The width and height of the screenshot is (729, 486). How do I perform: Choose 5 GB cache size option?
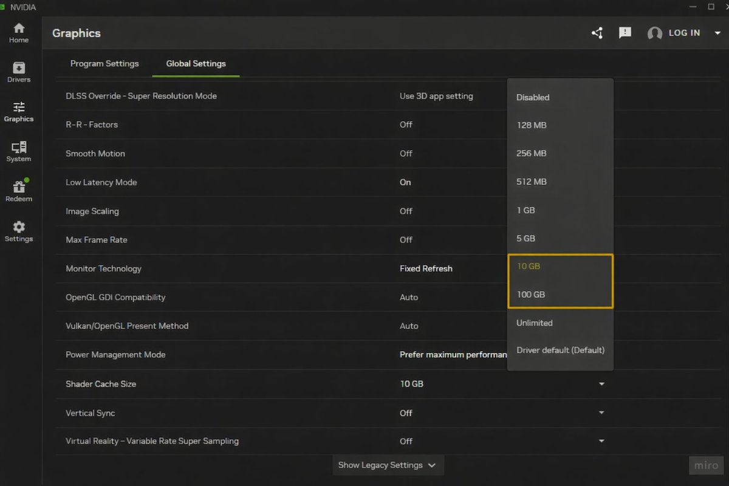(560, 238)
